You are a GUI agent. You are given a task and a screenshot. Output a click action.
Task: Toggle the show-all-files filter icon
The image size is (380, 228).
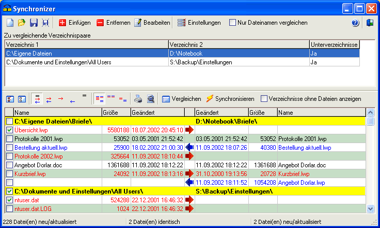pos(99,99)
